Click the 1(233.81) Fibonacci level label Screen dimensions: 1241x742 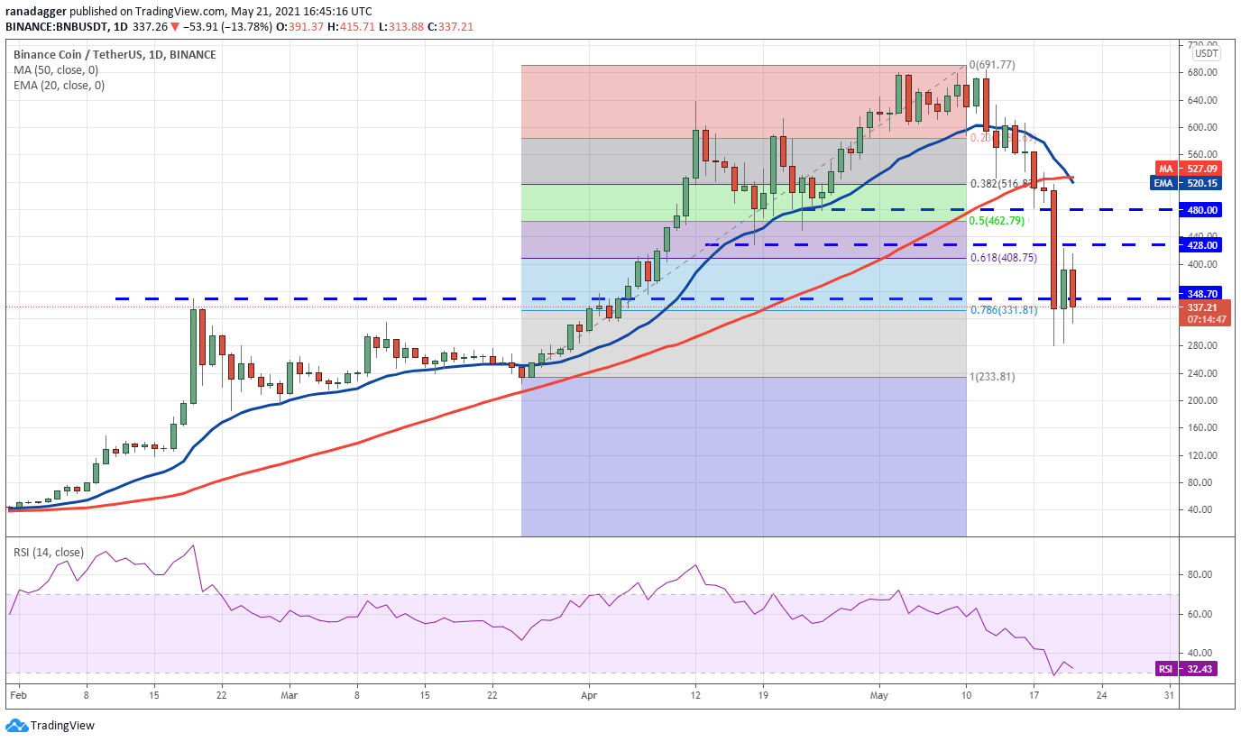pos(992,377)
